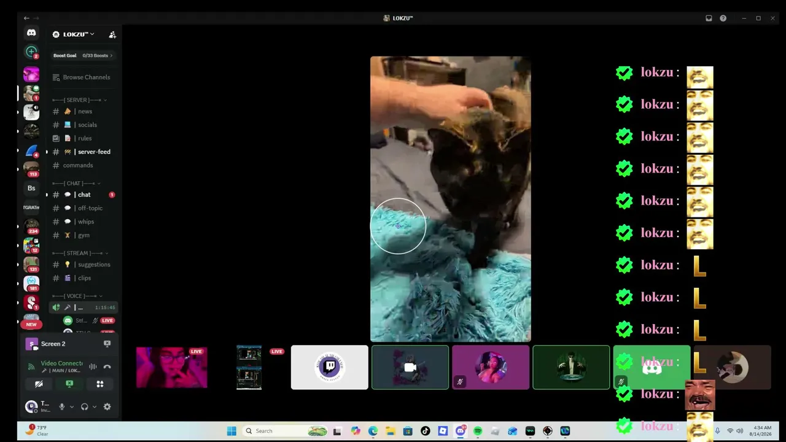Click the add a server plus icon
786x442 pixels.
click(31, 52)
